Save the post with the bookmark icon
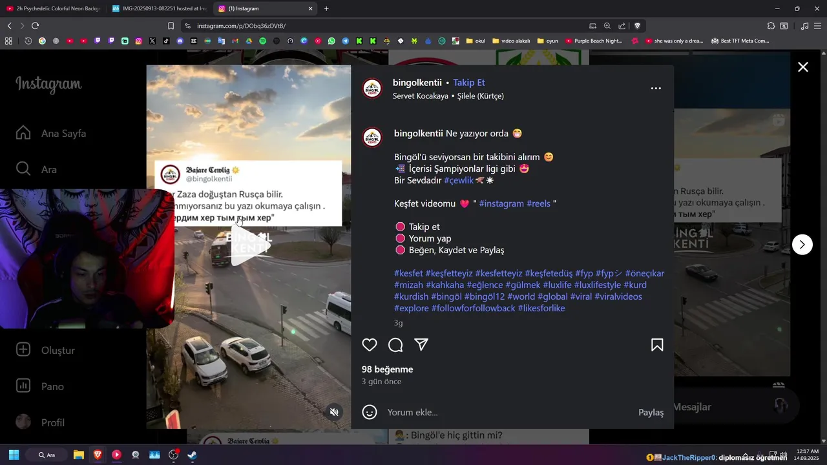This screenshot has height=465, width=827. click(657, 345)
